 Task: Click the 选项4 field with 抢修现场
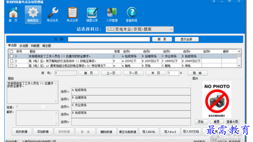click(131, 114)
